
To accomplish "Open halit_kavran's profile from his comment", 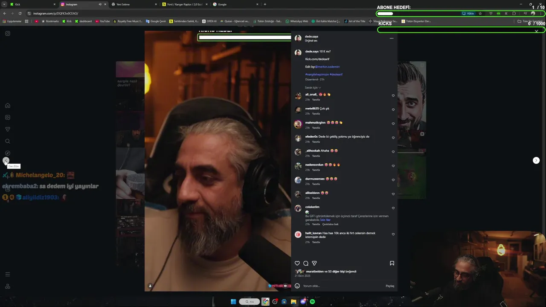I will (x=314, y=233).
